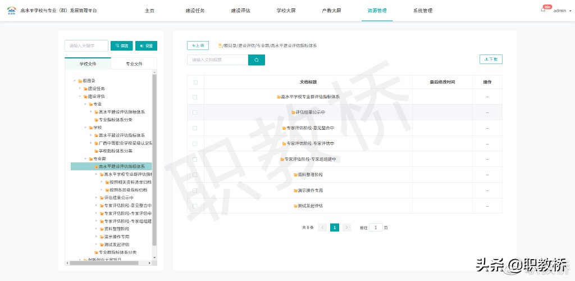Click the 筛选 filter button
Image resolution: width=575 pixels, height=281 pixels.
click(x=121, y=46)
